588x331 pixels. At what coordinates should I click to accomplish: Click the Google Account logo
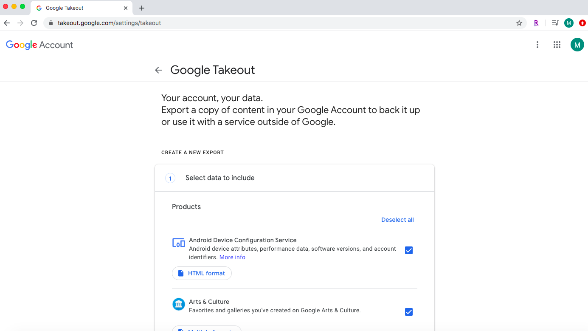tap(39, 45)
